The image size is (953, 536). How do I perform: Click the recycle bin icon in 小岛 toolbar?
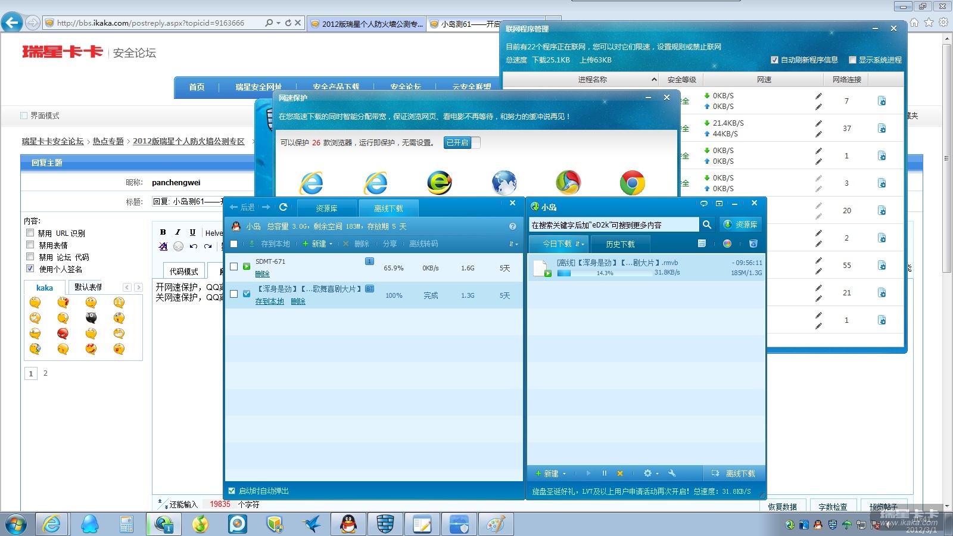point(753,244)
